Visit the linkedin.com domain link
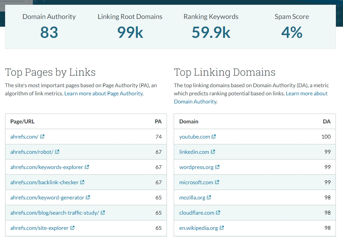Viewport: 343px width, 241px height. click(x=194, y=152)
